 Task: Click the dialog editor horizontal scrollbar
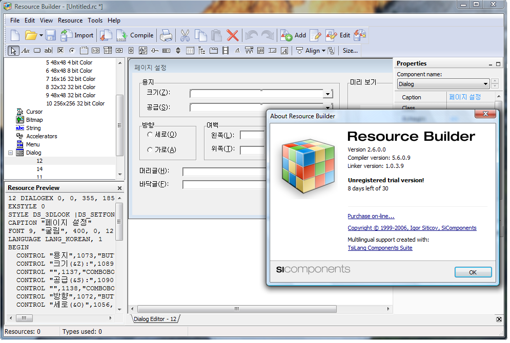coord(237,309)
